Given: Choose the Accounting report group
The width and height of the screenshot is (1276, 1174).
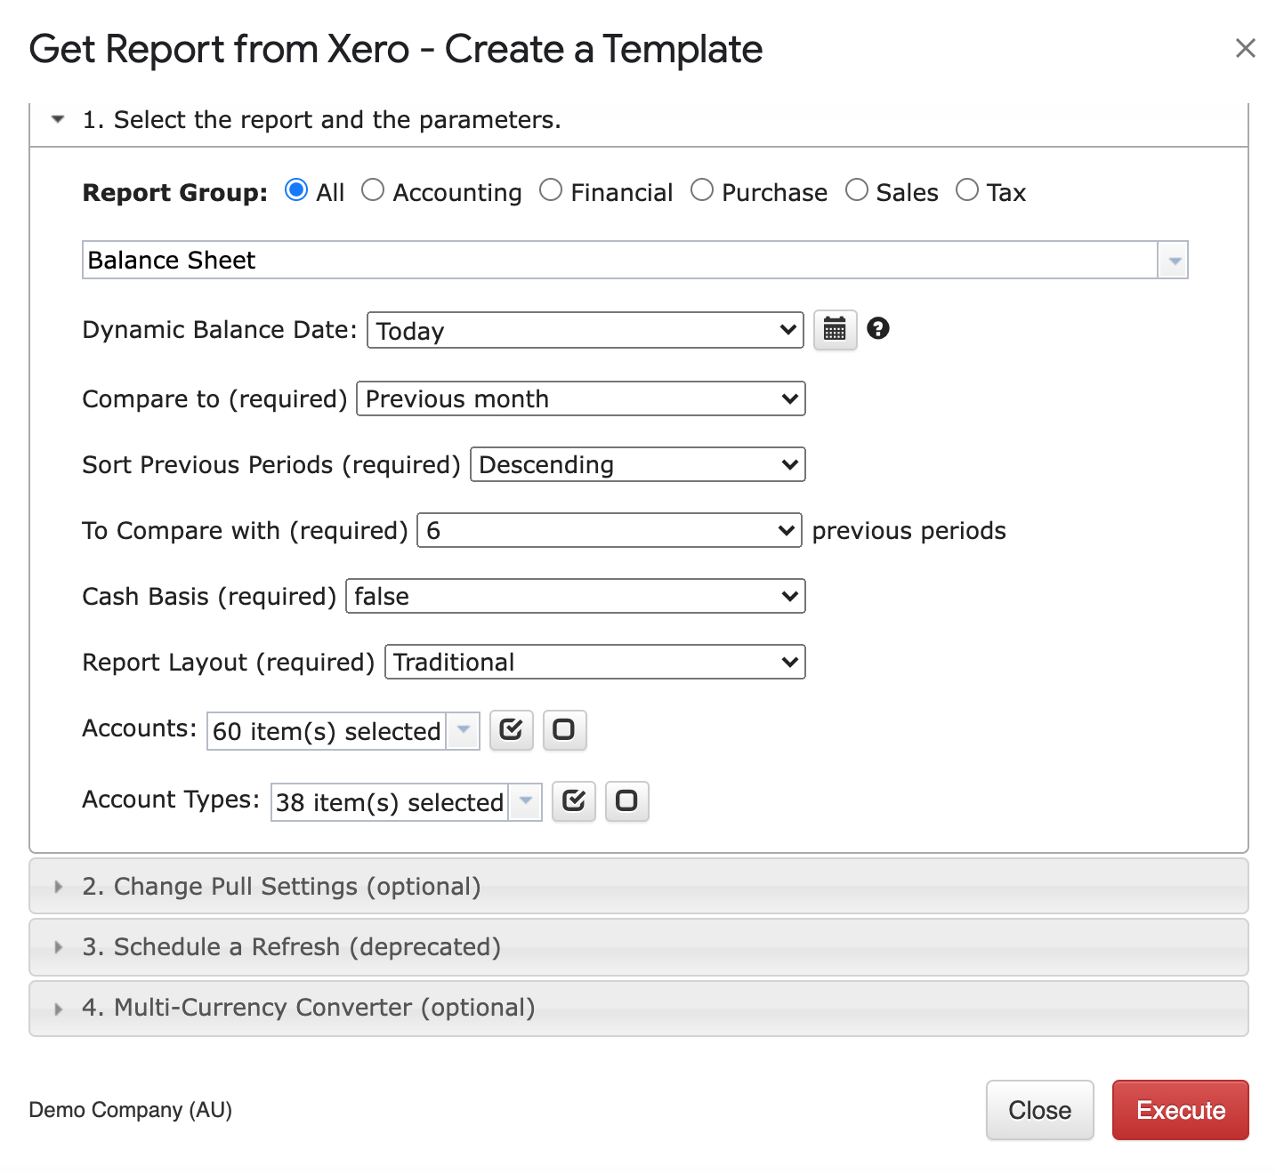Looking at the screenshot, I should click(373, 190).
